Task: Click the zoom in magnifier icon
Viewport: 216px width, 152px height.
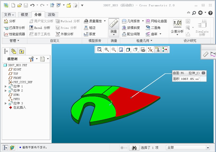Action: [107, 50]
